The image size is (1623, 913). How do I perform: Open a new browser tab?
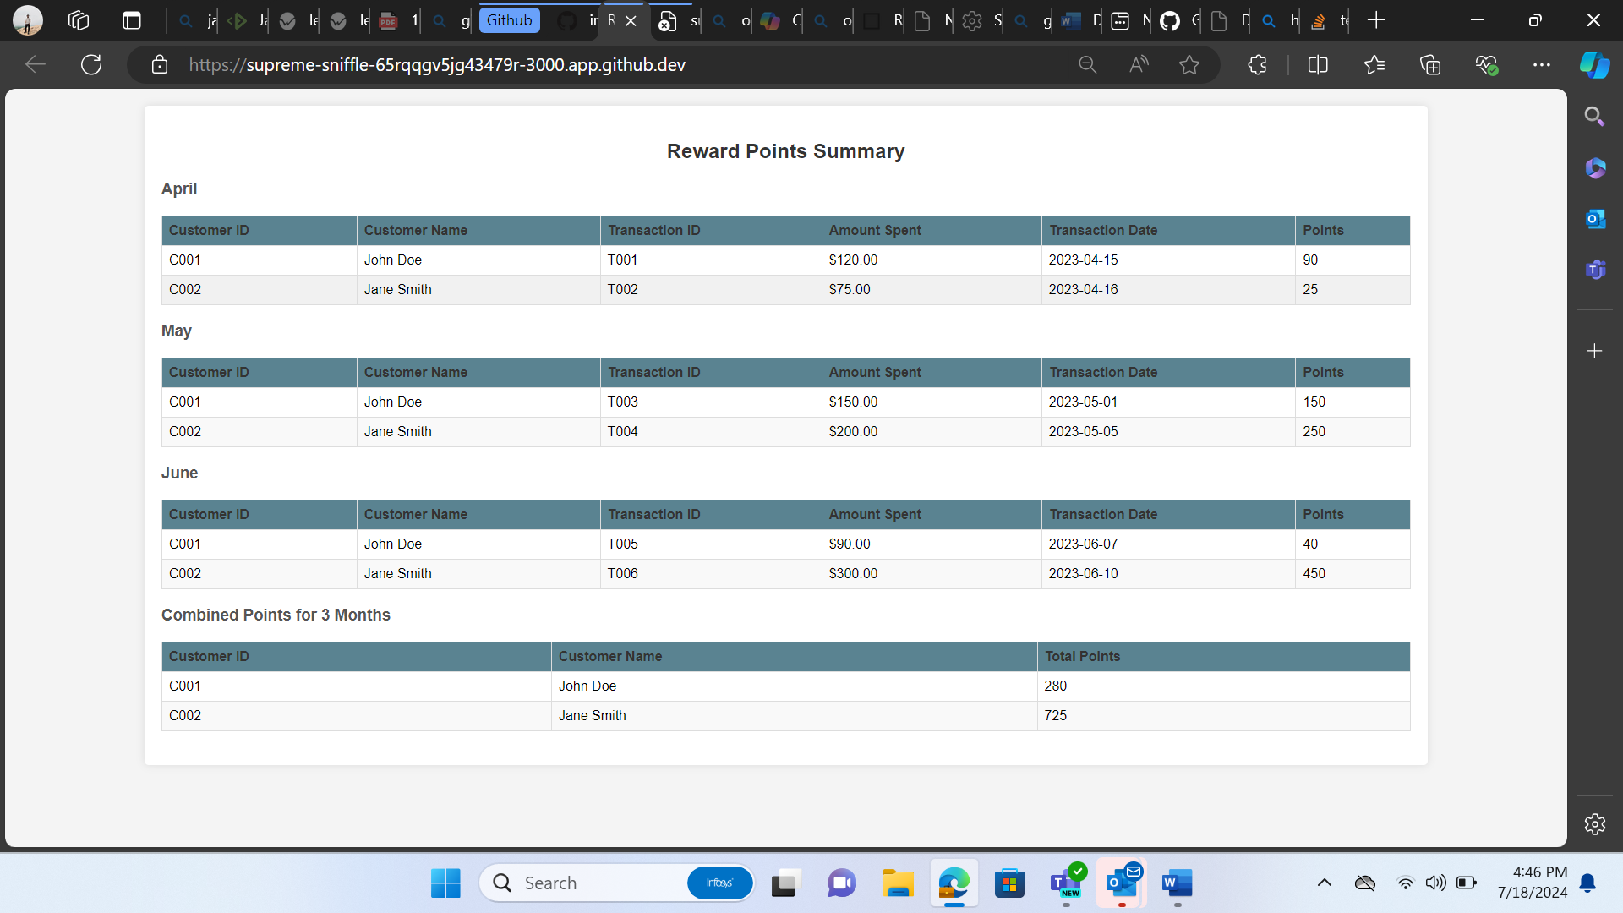tap(1377, 20)
